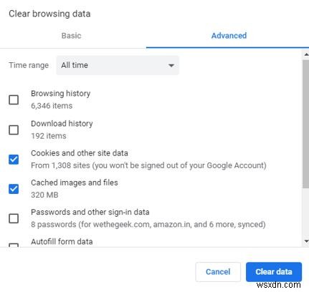This screenshot has height=292, width=309.
Task: Uncheck Cached images and files
Action: (x=14, y=189)
